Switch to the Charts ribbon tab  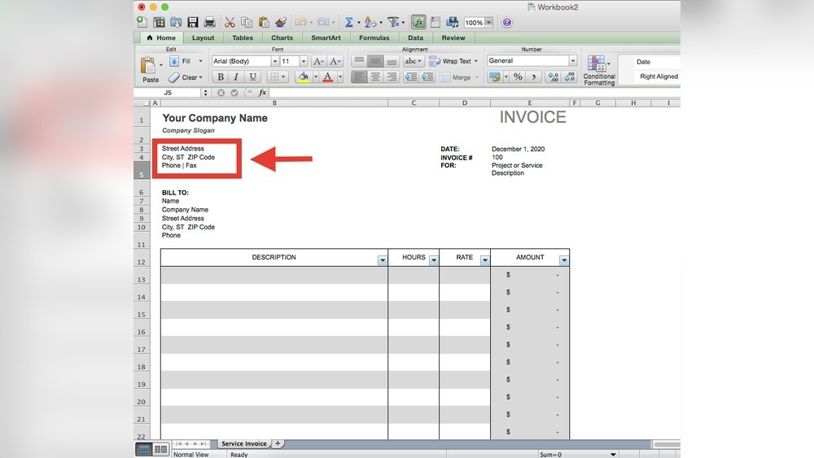coord(282,38)
